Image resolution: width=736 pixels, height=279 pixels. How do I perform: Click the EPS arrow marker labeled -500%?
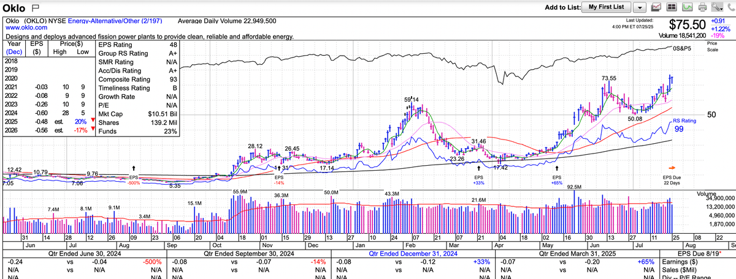click(134, 167)
